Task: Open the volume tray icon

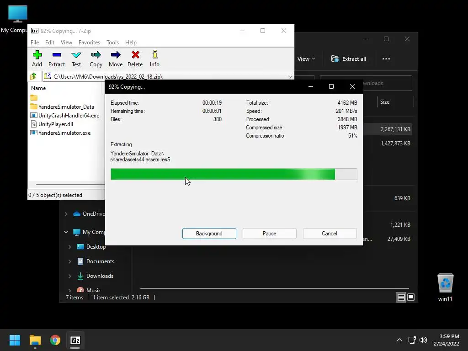Action: (x=423, y=340)
